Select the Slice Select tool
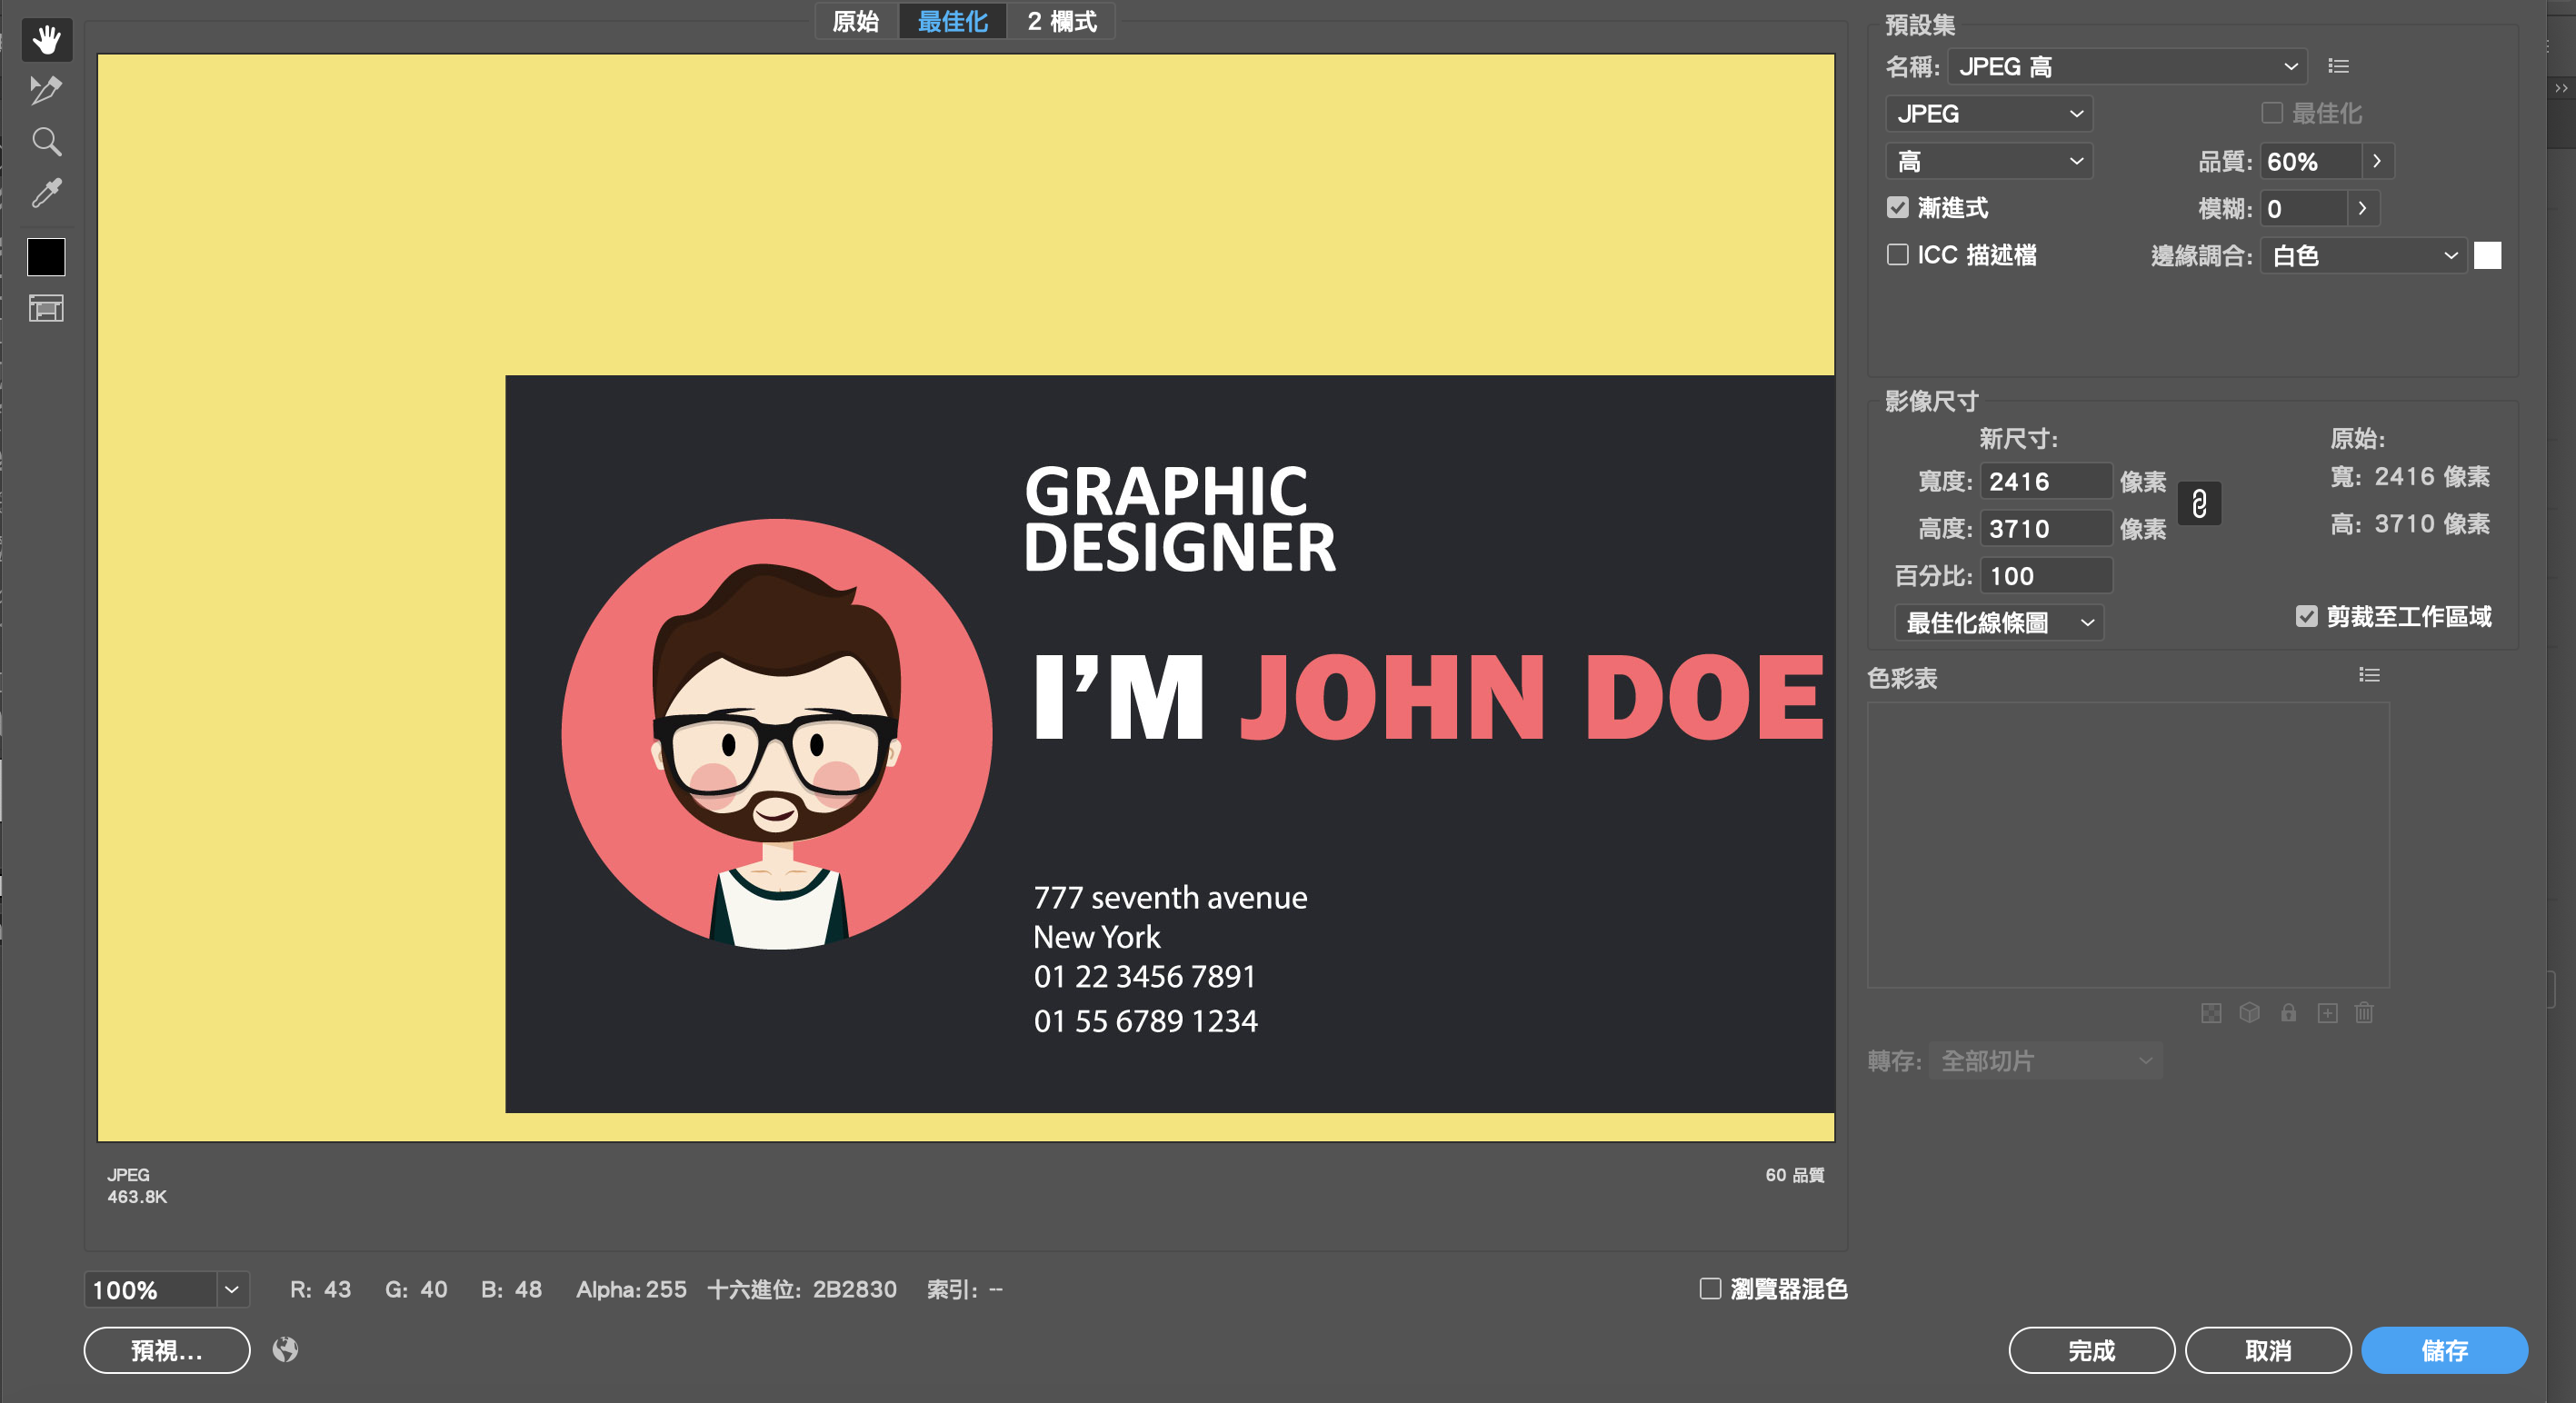The image size is (2576, 1403). (x=46, y=90)
